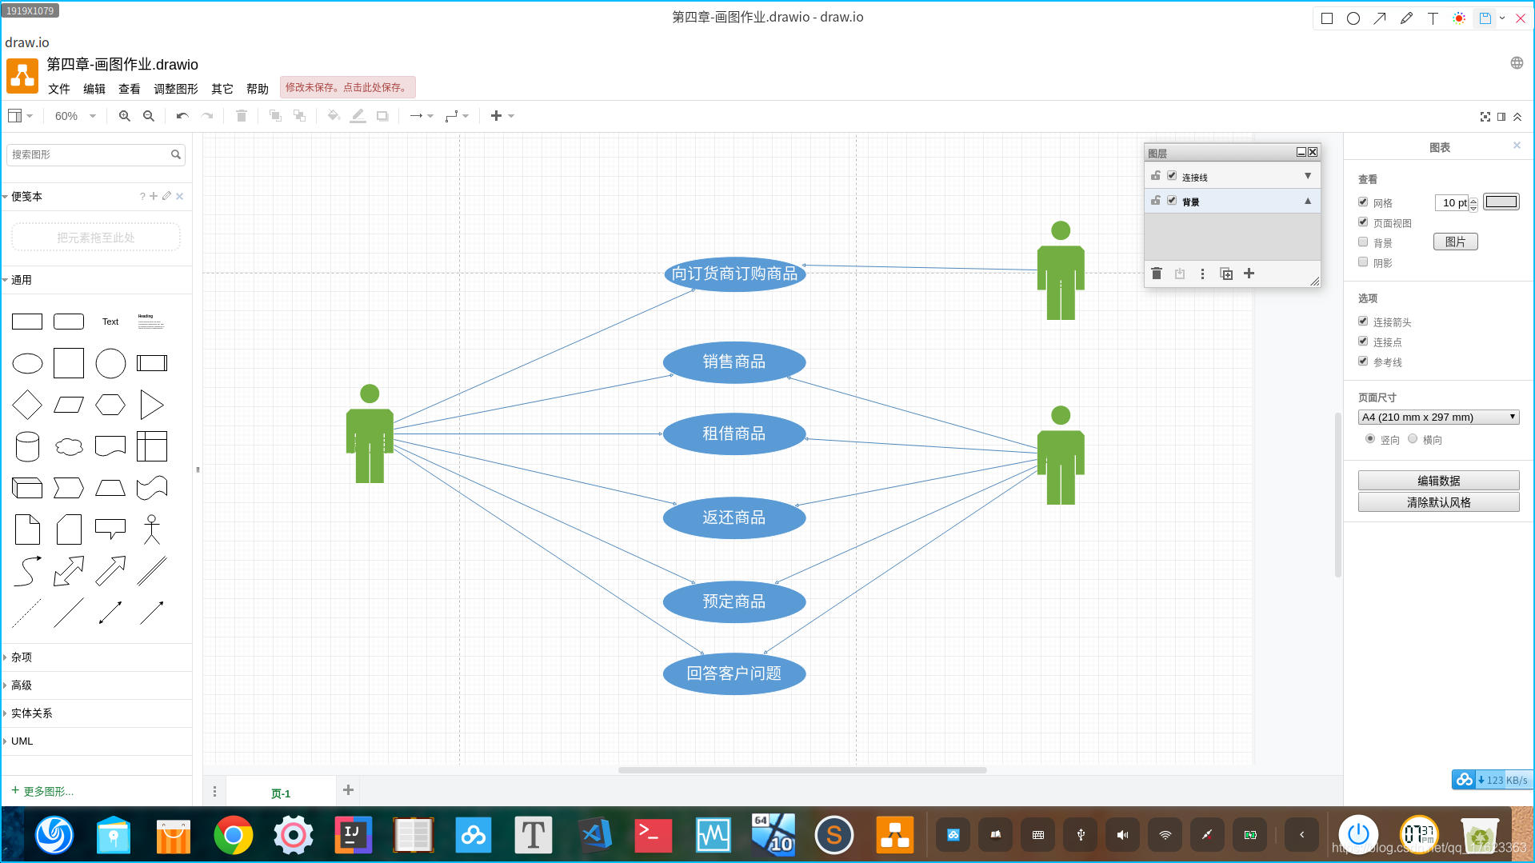This screenshot has height=863, width=1535.
Task: Select the cloud shape in the General palette
Action: tap(69, 446)
